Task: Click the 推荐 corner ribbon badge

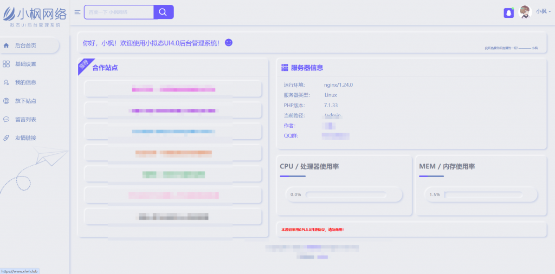Action: point(84,64)
